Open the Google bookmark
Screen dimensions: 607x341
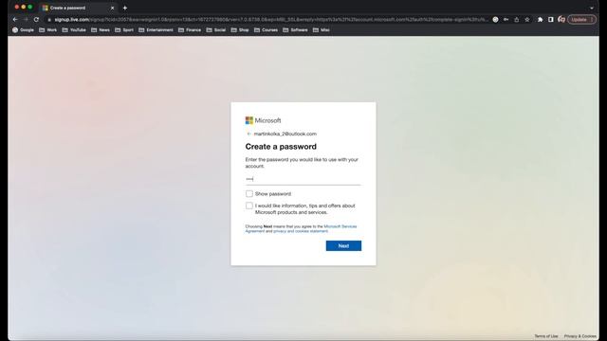point(23,29)
